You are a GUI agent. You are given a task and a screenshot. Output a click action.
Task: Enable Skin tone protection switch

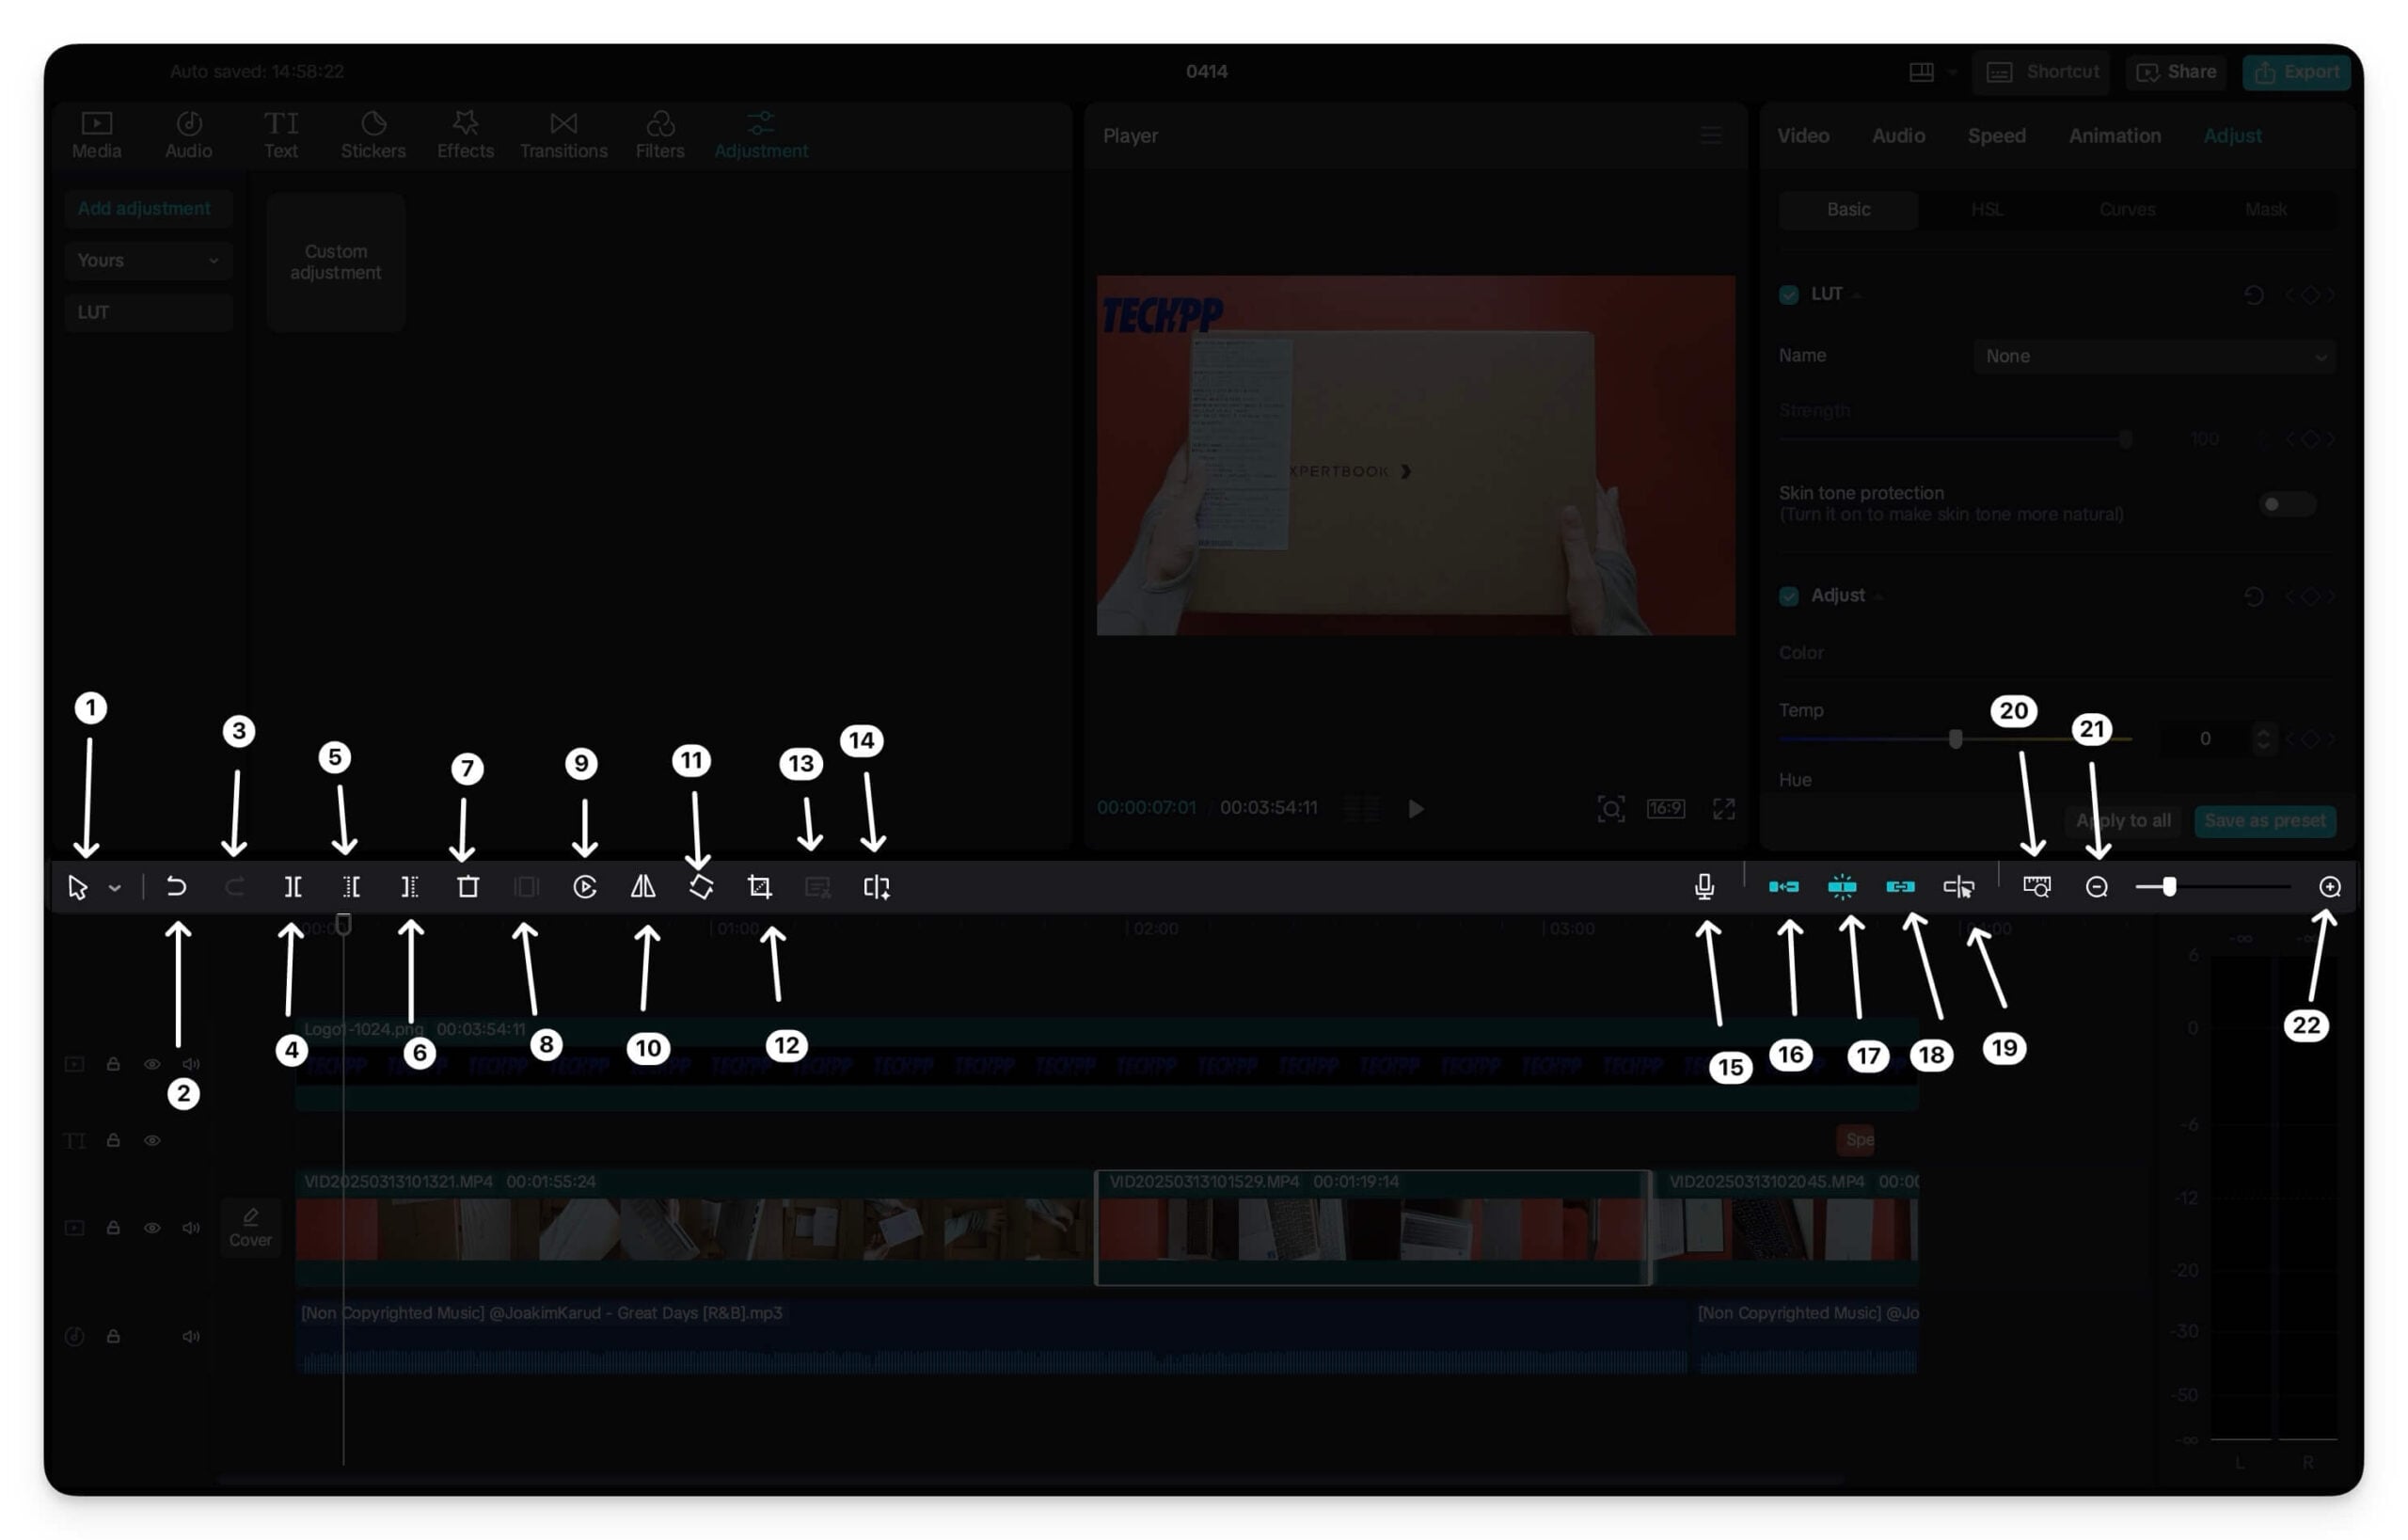[2286, 504]
